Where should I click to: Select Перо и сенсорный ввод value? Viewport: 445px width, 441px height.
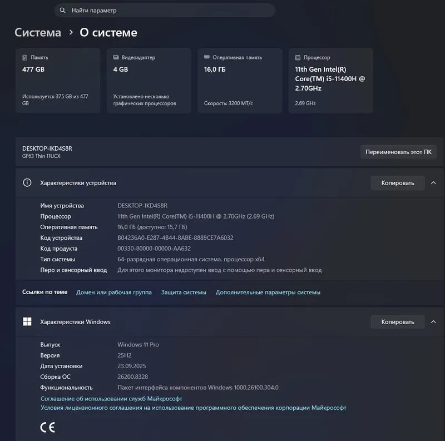tap(219, 270)
